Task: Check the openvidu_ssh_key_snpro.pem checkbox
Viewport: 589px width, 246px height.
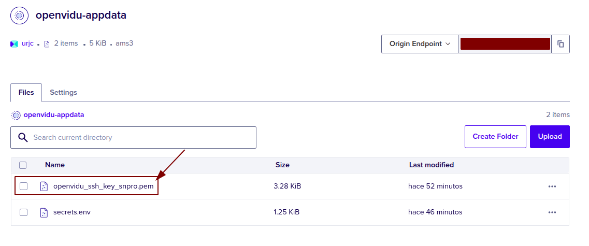Action: pos(23,186)
